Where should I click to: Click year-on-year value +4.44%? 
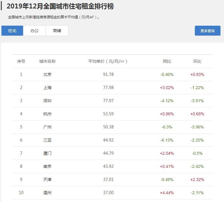167,193
